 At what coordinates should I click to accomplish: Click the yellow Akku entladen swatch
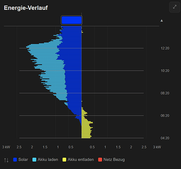(x=64, y=160)
